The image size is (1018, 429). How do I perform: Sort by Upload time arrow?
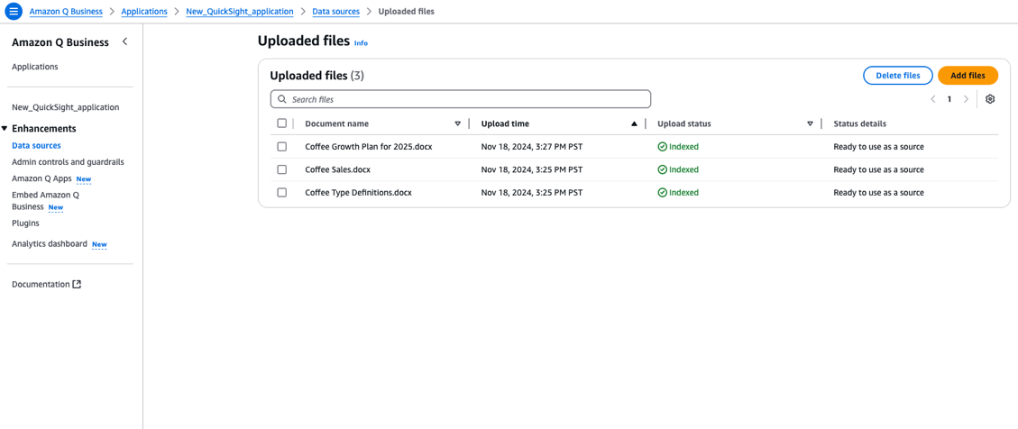634,124
